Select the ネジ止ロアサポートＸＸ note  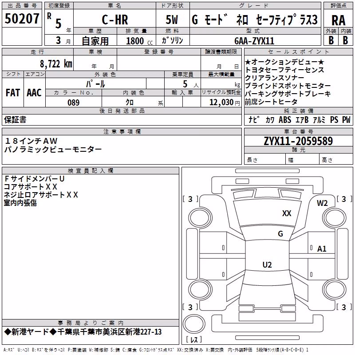pyautogui.click(x=41, y=195)
